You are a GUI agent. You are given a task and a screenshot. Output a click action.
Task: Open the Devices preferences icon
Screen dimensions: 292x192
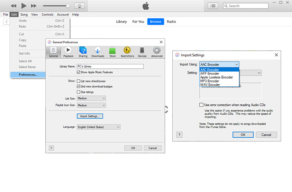point(142,52)
